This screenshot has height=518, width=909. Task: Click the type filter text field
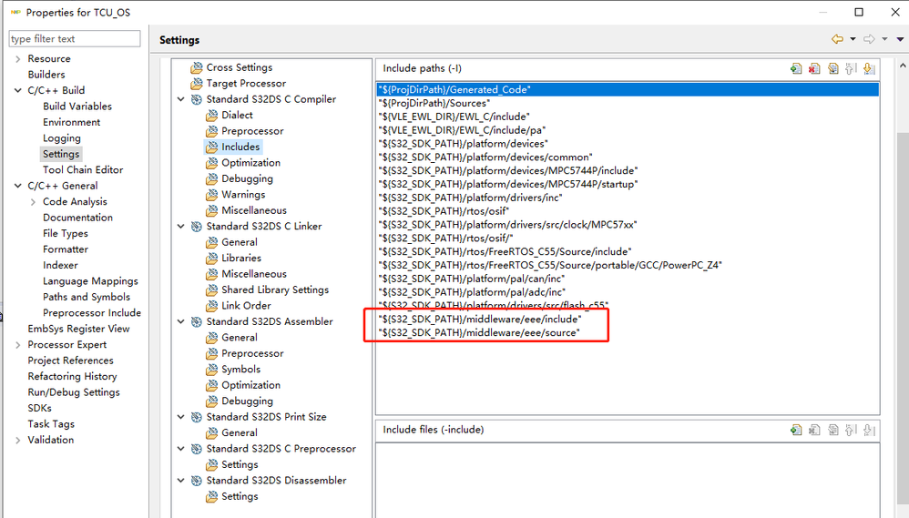74,39
